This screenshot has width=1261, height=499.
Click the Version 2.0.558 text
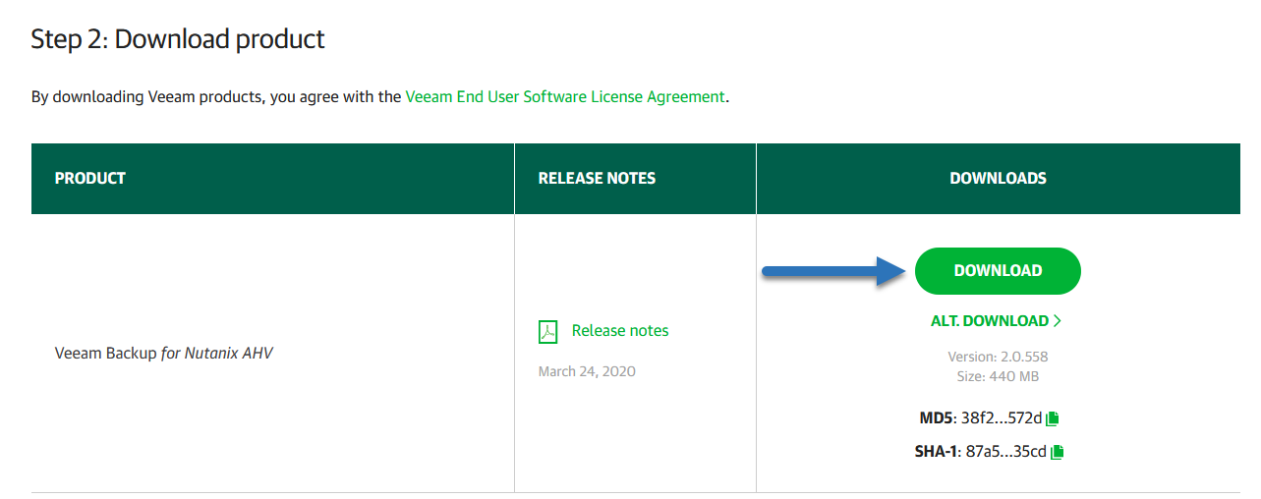[x=998, y=357]
